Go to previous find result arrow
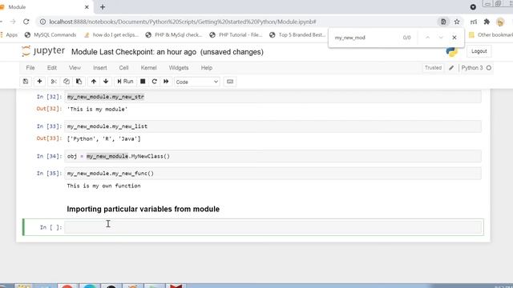The height and width of the screenshot is (288, 513). pos(427,38)
